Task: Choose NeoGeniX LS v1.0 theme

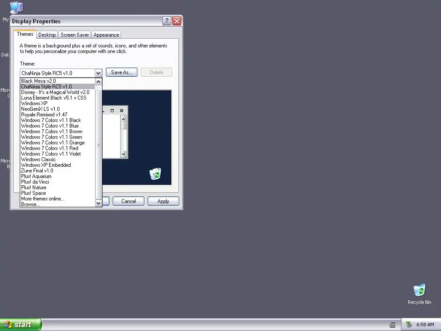Action: coord(58,109)
